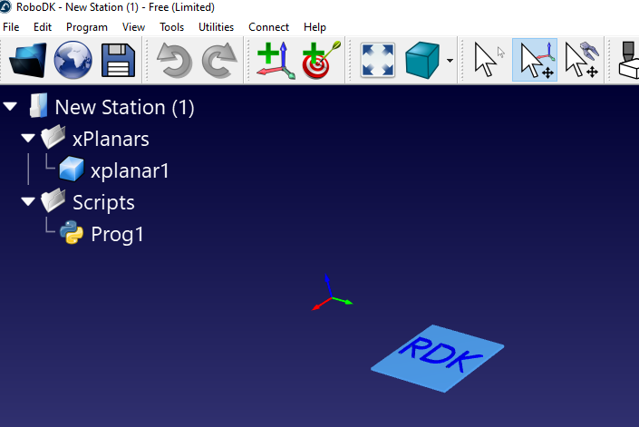This screenshot has width=639, height=427.
Task: Add a new target
Action: (x=321, y=61)
